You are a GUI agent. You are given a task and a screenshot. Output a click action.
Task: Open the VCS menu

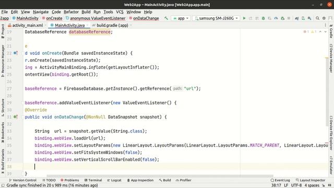click(x=120, y=12)
